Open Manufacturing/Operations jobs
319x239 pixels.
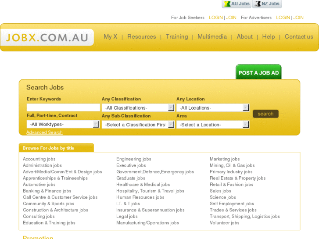coord(147,223)
